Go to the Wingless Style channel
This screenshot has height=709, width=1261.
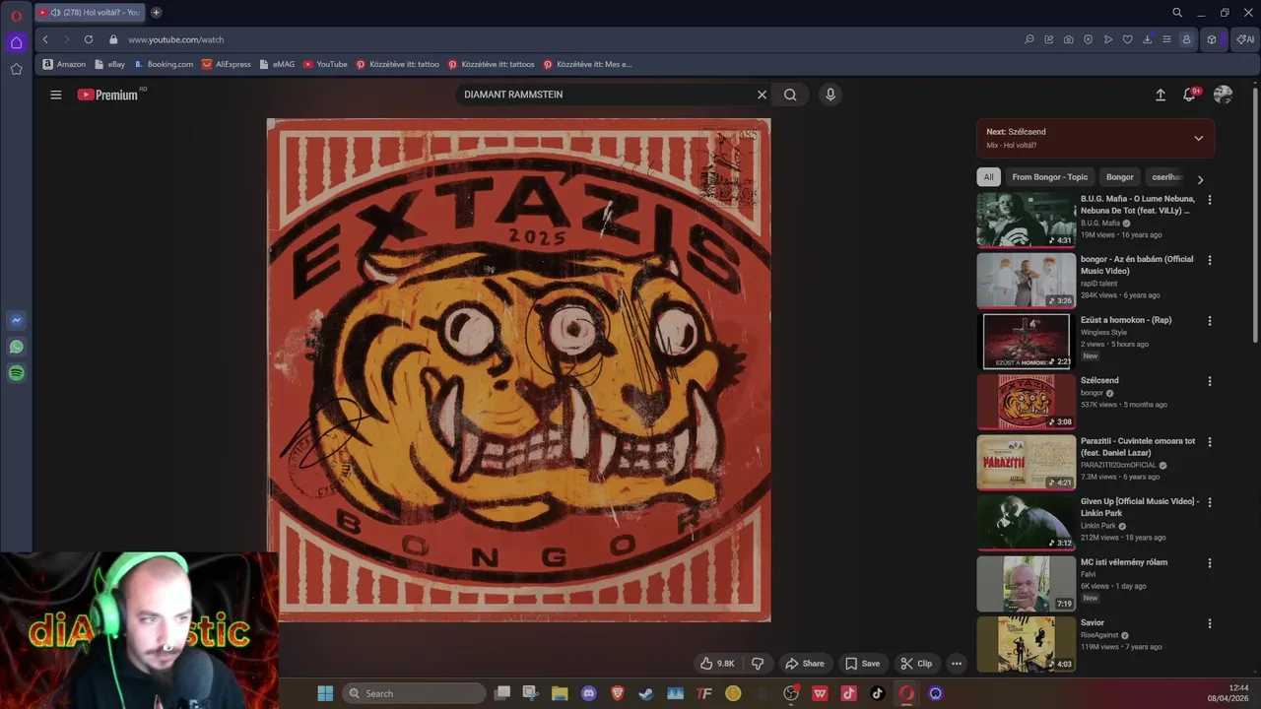point(1103,333)
